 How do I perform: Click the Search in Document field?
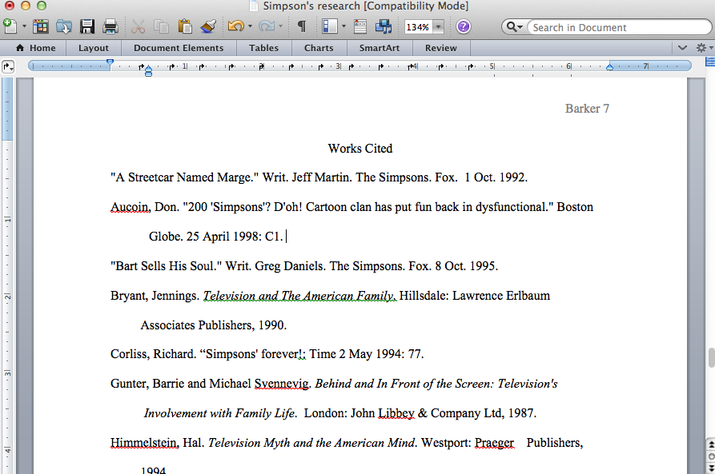[619, 27]
